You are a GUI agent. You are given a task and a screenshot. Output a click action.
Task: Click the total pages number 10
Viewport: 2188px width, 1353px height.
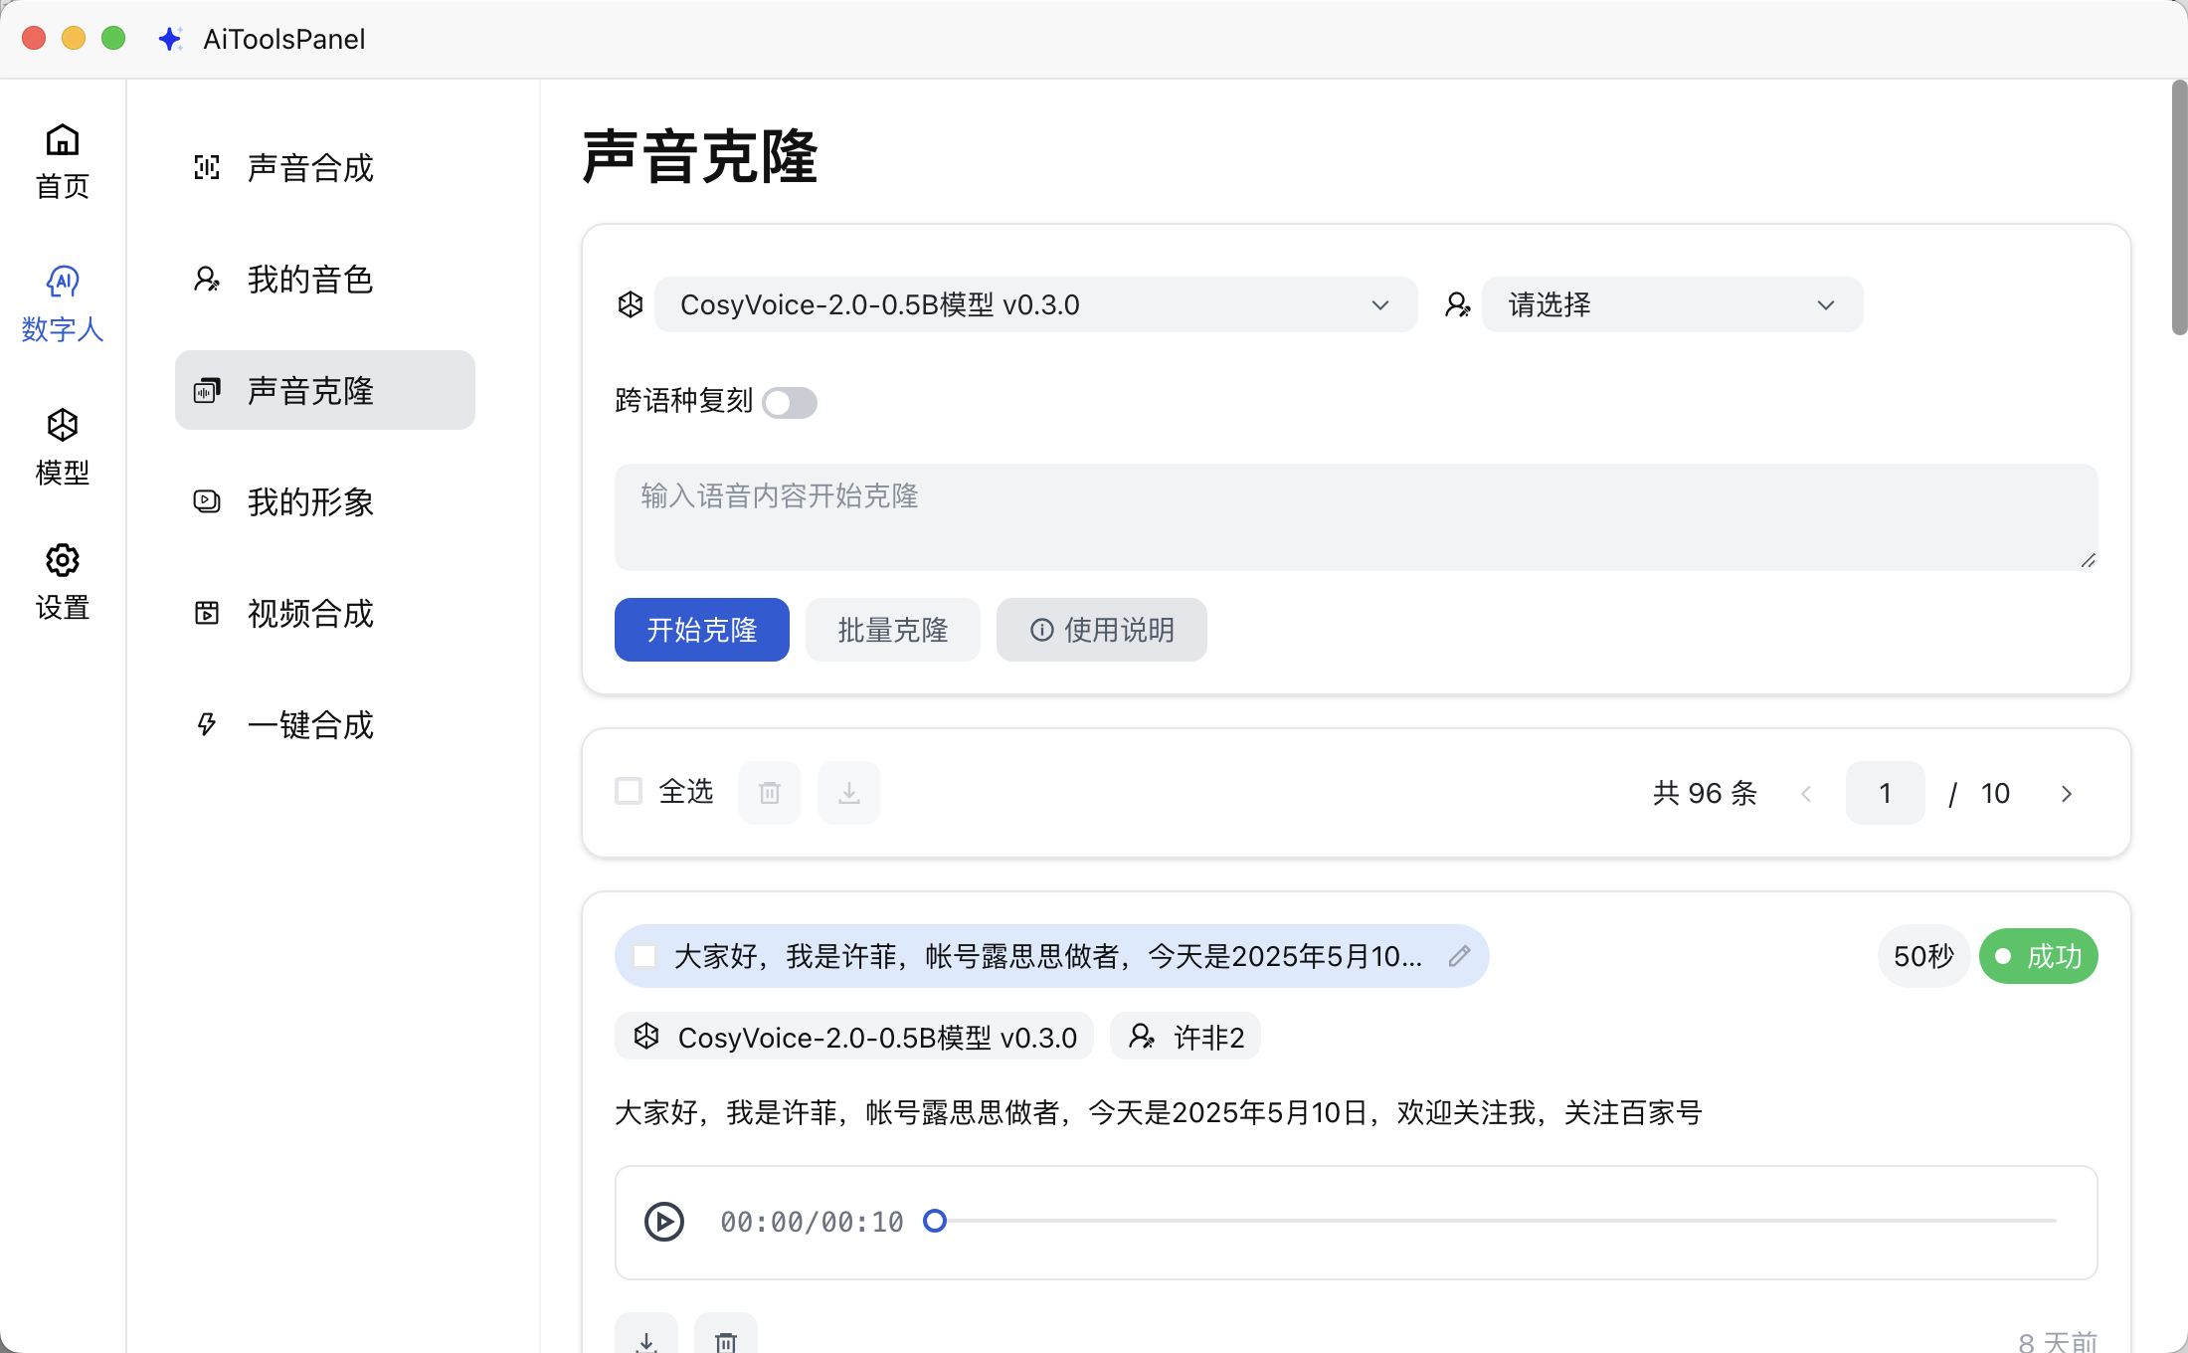coord(1995,793)
